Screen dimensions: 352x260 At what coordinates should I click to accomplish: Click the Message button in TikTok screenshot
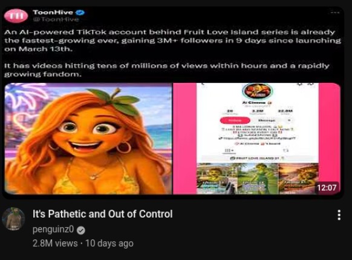(x=267, y=121)
